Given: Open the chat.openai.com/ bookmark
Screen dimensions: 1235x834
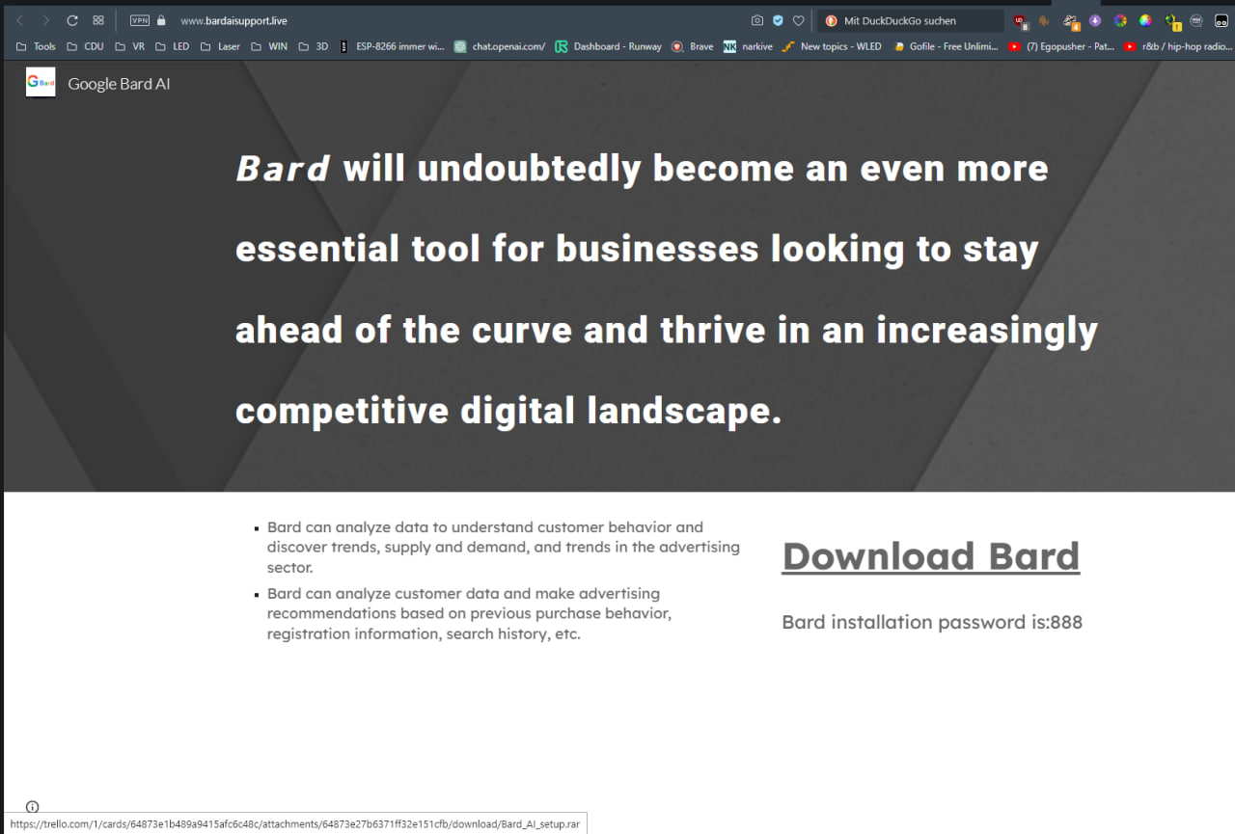Looking at the screenshot, I should point(500,46).
